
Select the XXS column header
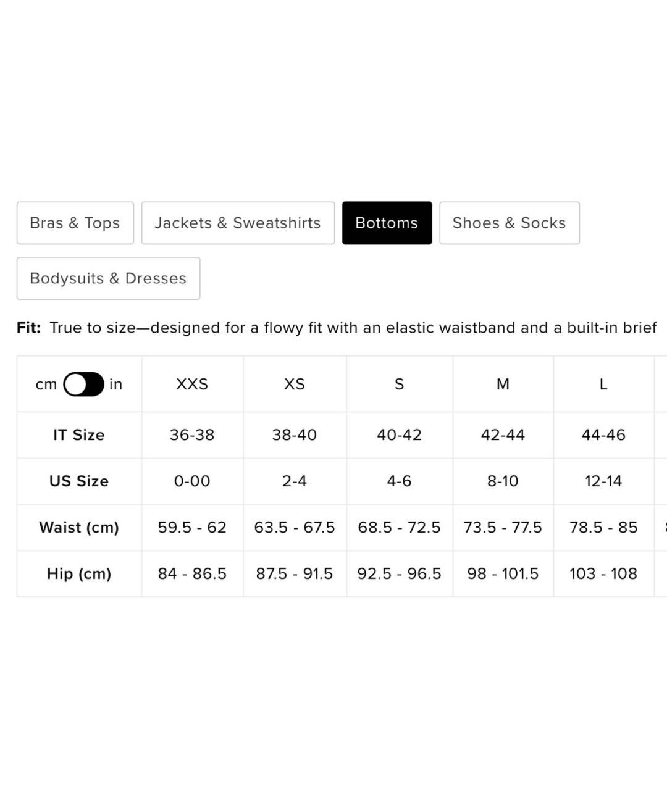point(192,384)
